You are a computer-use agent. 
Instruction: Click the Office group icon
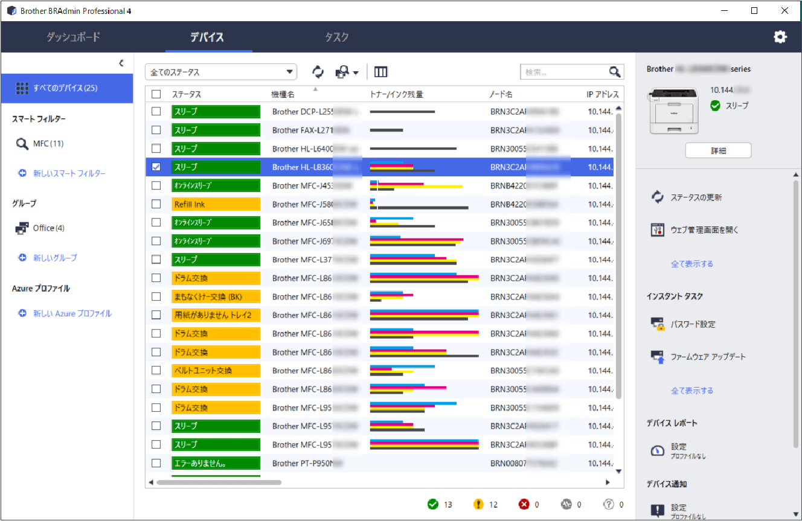[22, 228]
